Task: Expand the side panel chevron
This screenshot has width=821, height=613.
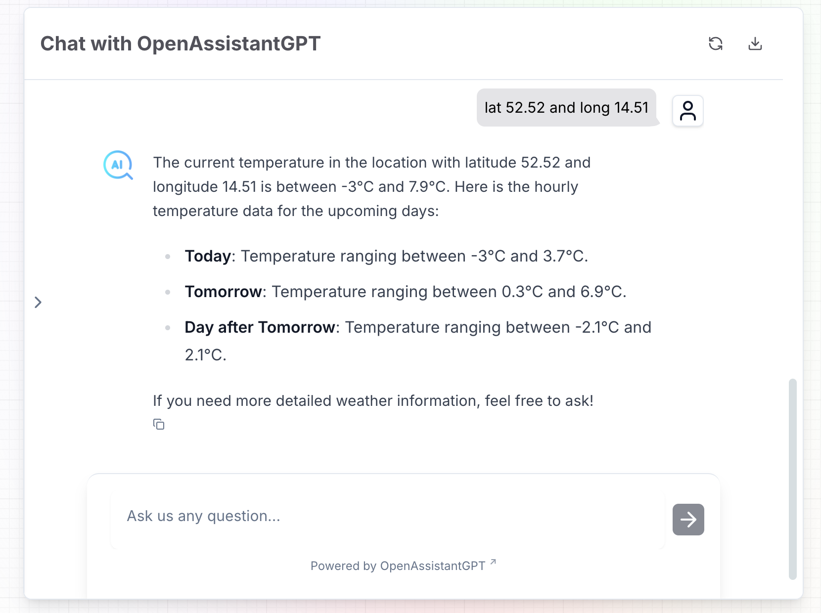Action: click(38, 302)
